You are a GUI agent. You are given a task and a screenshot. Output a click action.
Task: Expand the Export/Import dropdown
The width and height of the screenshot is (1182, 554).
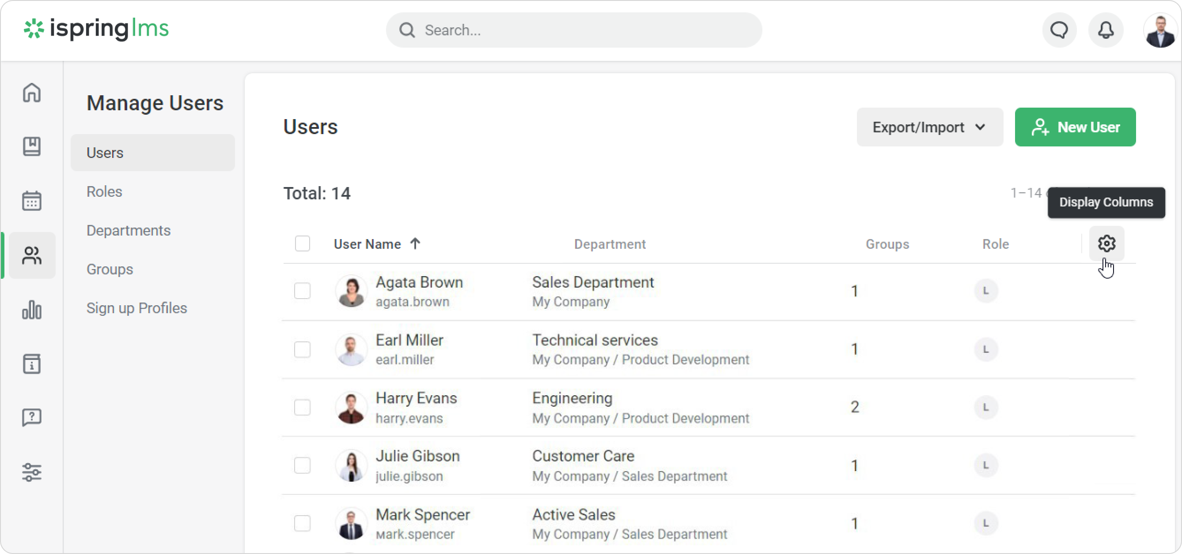point(929,127)
